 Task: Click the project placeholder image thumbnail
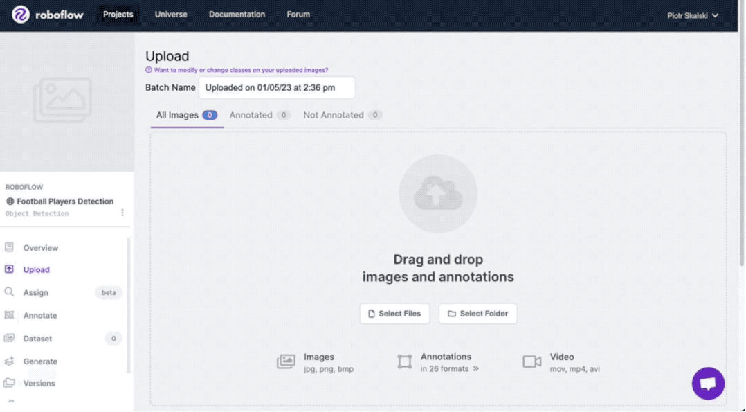point(62,100)
